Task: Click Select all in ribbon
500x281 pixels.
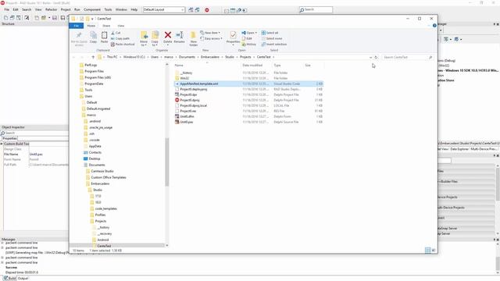Action: [x=270, y=33]
